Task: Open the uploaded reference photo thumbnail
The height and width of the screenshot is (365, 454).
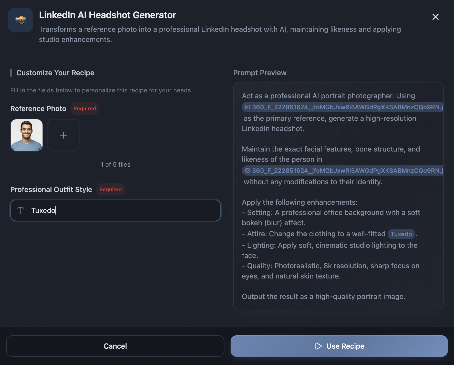Action: 26,135
